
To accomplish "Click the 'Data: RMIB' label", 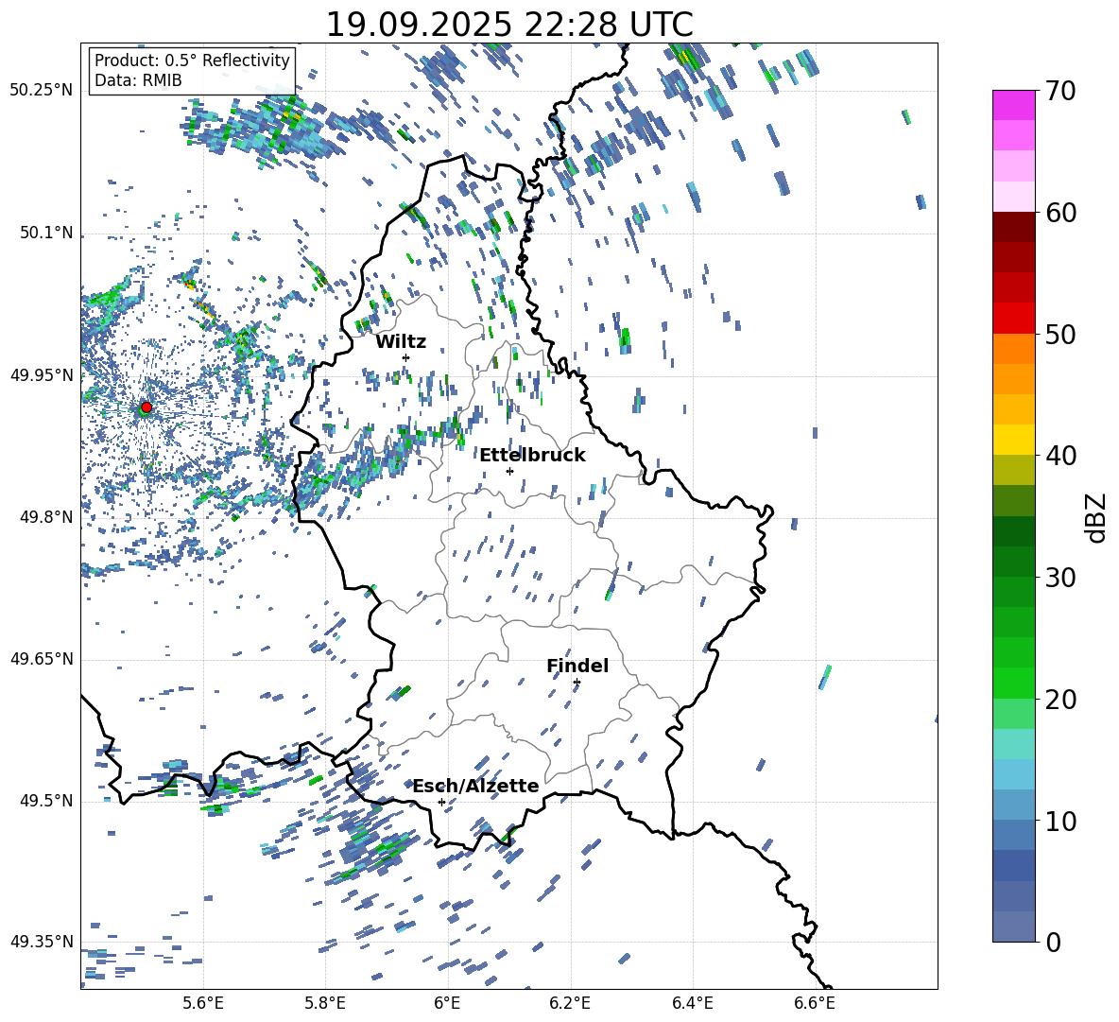I will tap(138, 80).
